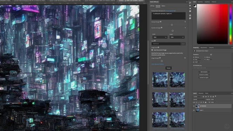Toggle the lock position icon in Layers
233x131 pixels.
click(x=201, y=102)
